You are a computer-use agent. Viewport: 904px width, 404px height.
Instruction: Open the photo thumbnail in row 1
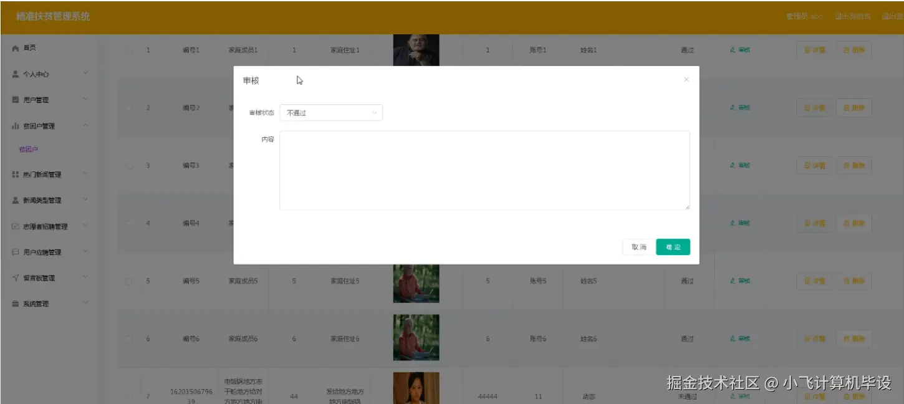tap(416, 50)
